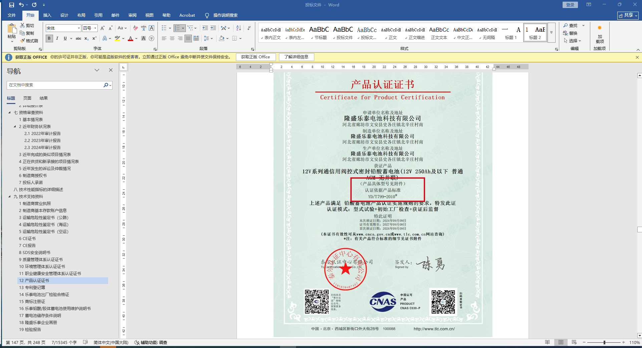Open the 选择 select dropdown

(x=573, y=41)
